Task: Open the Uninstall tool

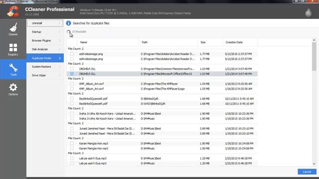Action: (45, 23)
